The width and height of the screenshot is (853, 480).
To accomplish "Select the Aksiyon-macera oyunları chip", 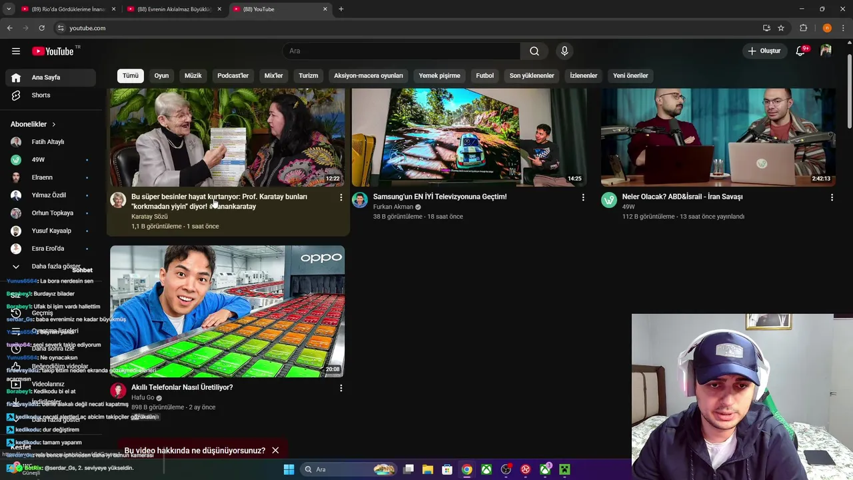I will coord(369,75).
